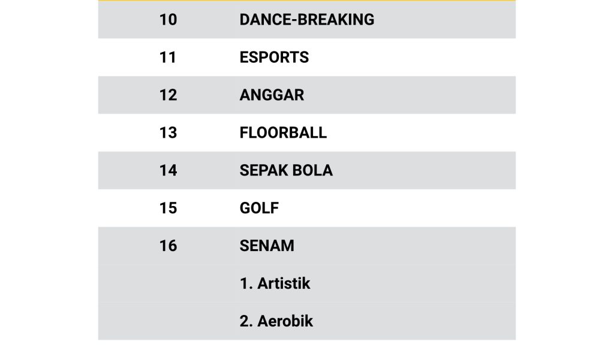Viewport: 614px width, 345px height.
Task: Click row number 13
Action: click(168, 132)
